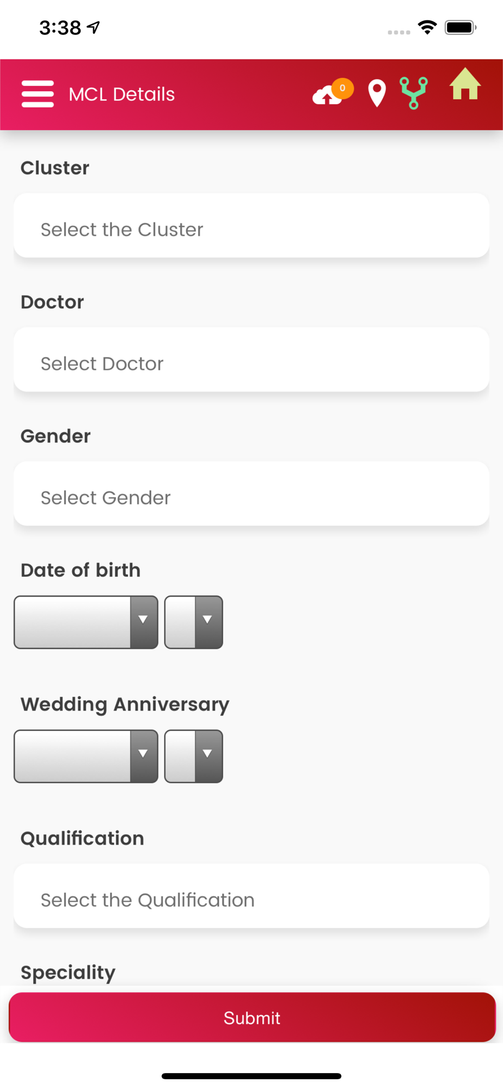The image size is (503, 1089).
Task: Expand the Date of birth month picker
Action: pyautogui.click(x=86, y=622)
